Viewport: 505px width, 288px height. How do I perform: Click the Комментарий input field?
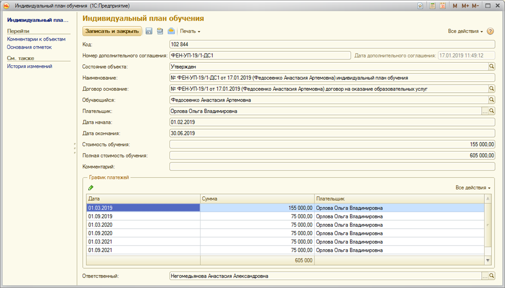click(x=332, y=166)
